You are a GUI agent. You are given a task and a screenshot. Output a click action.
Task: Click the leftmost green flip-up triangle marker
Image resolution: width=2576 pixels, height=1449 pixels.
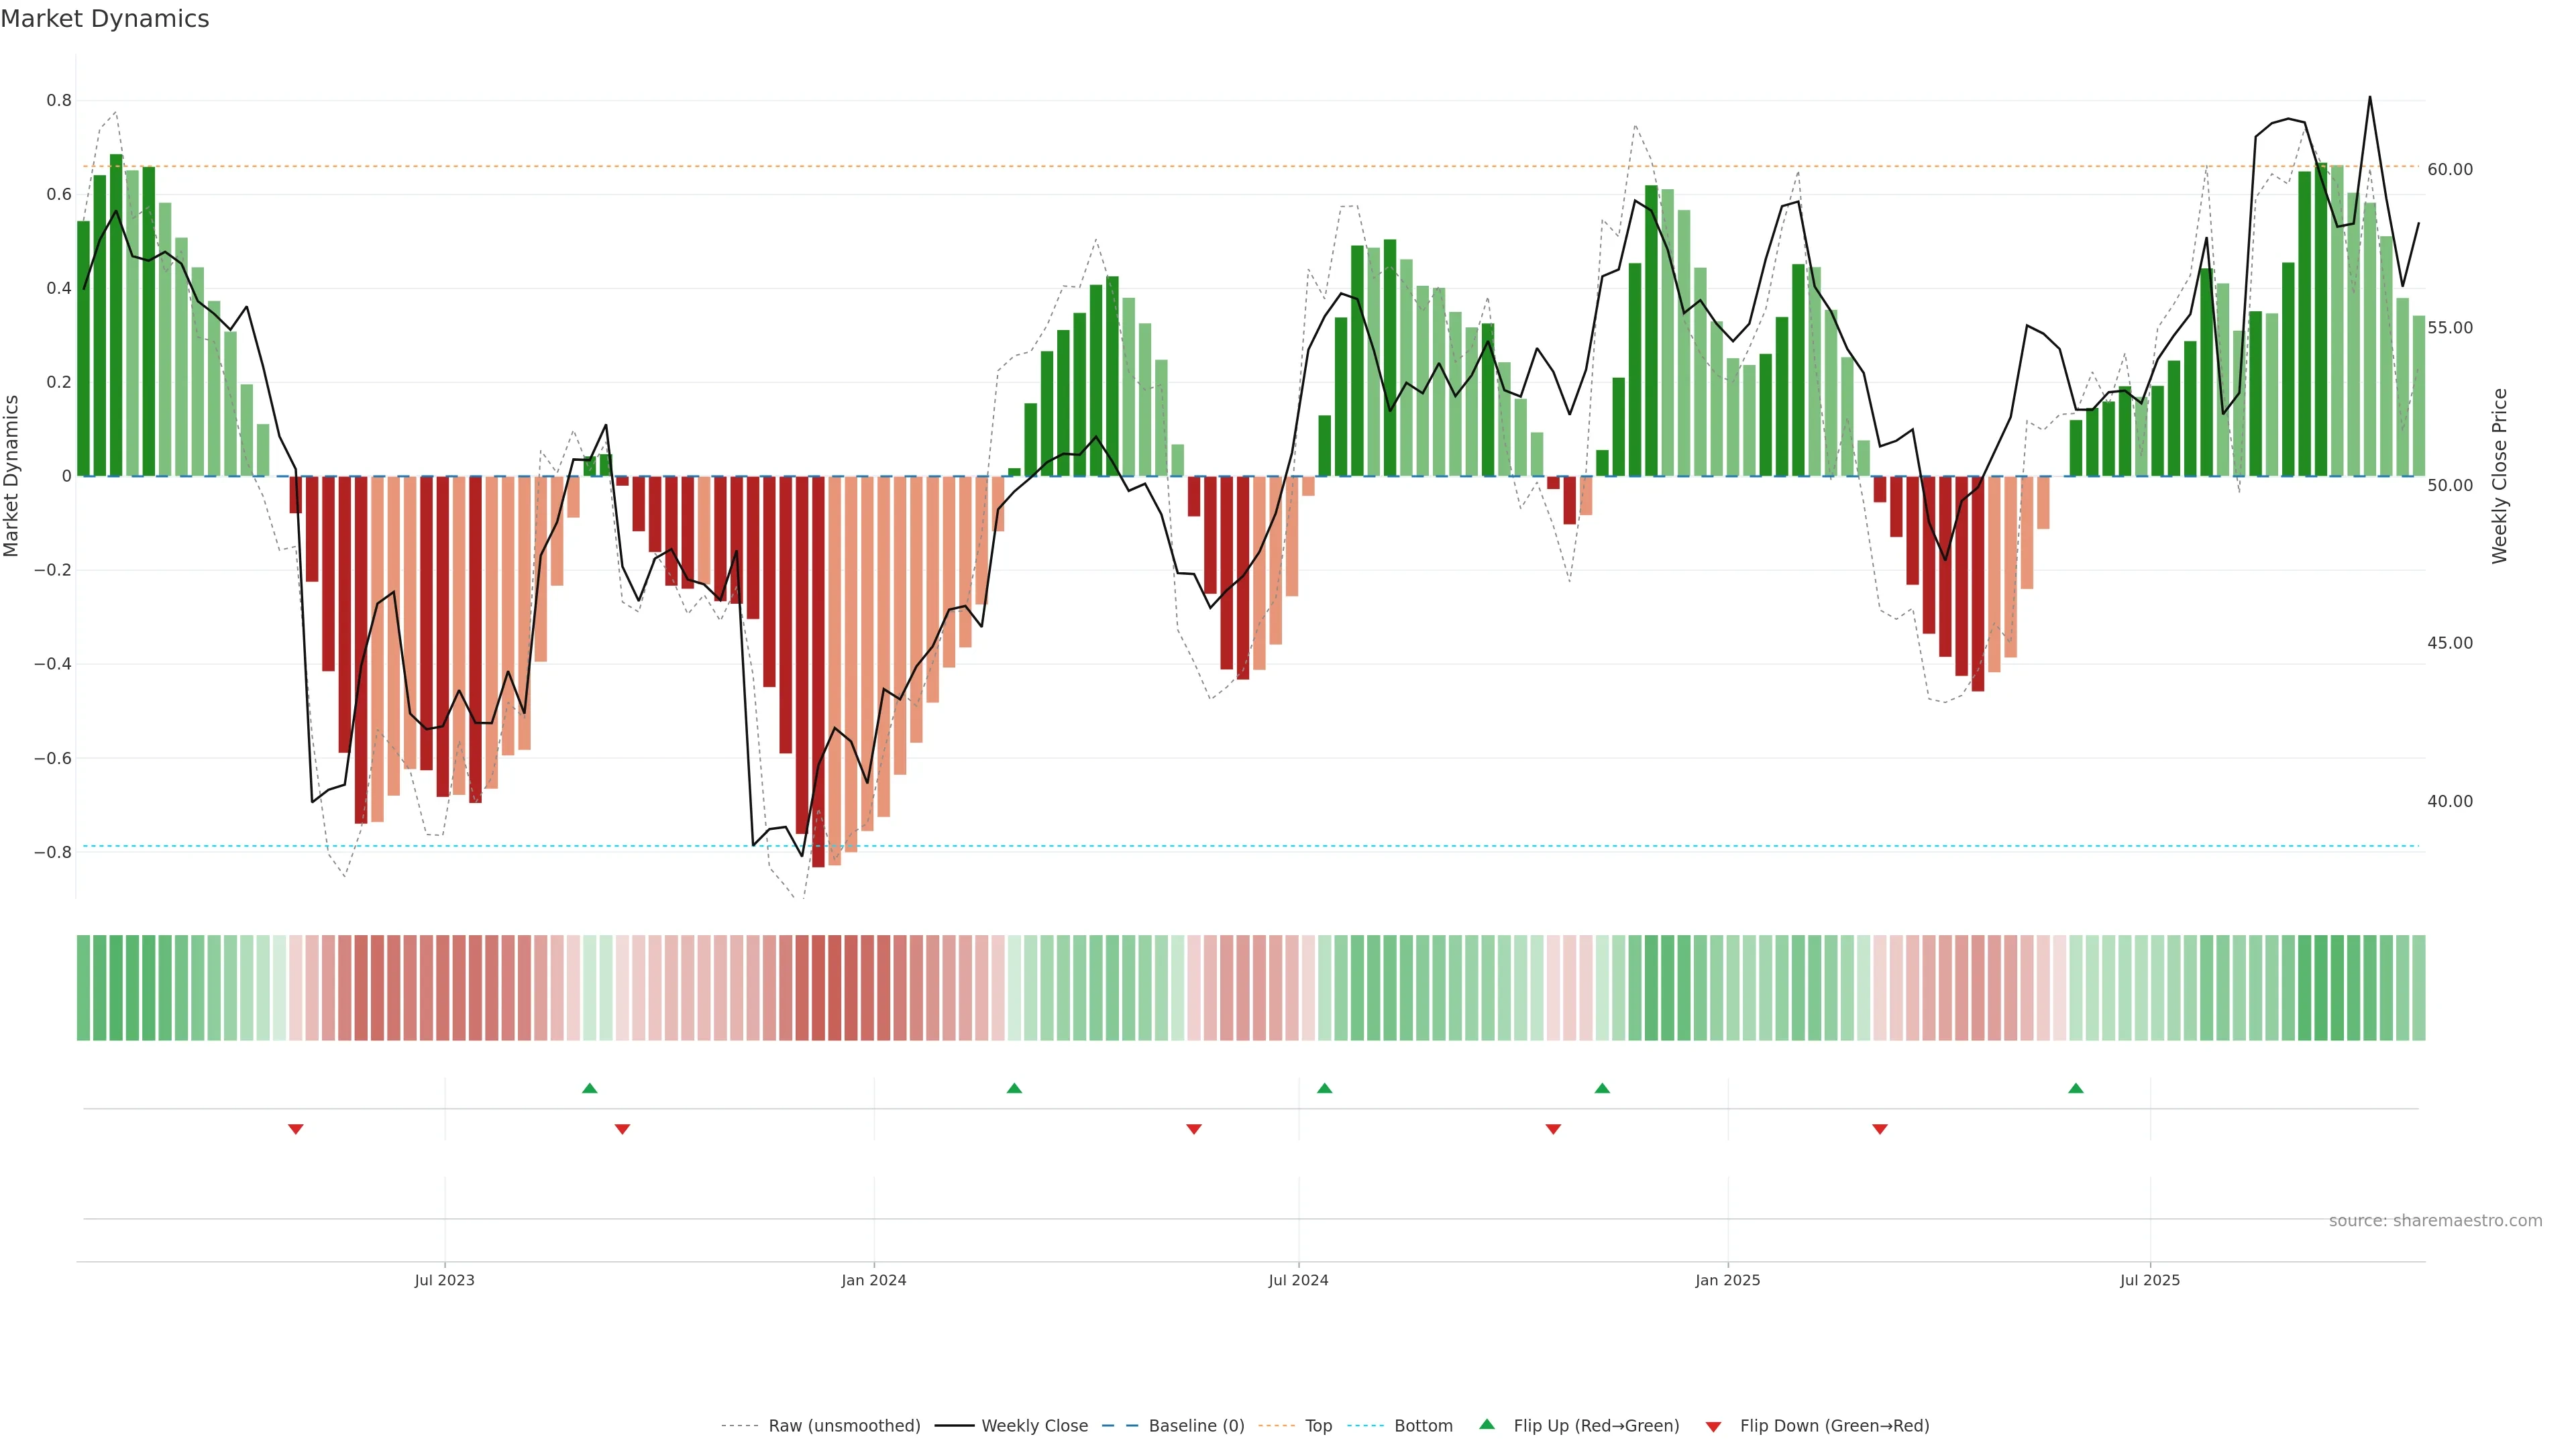click(589, 1088)
